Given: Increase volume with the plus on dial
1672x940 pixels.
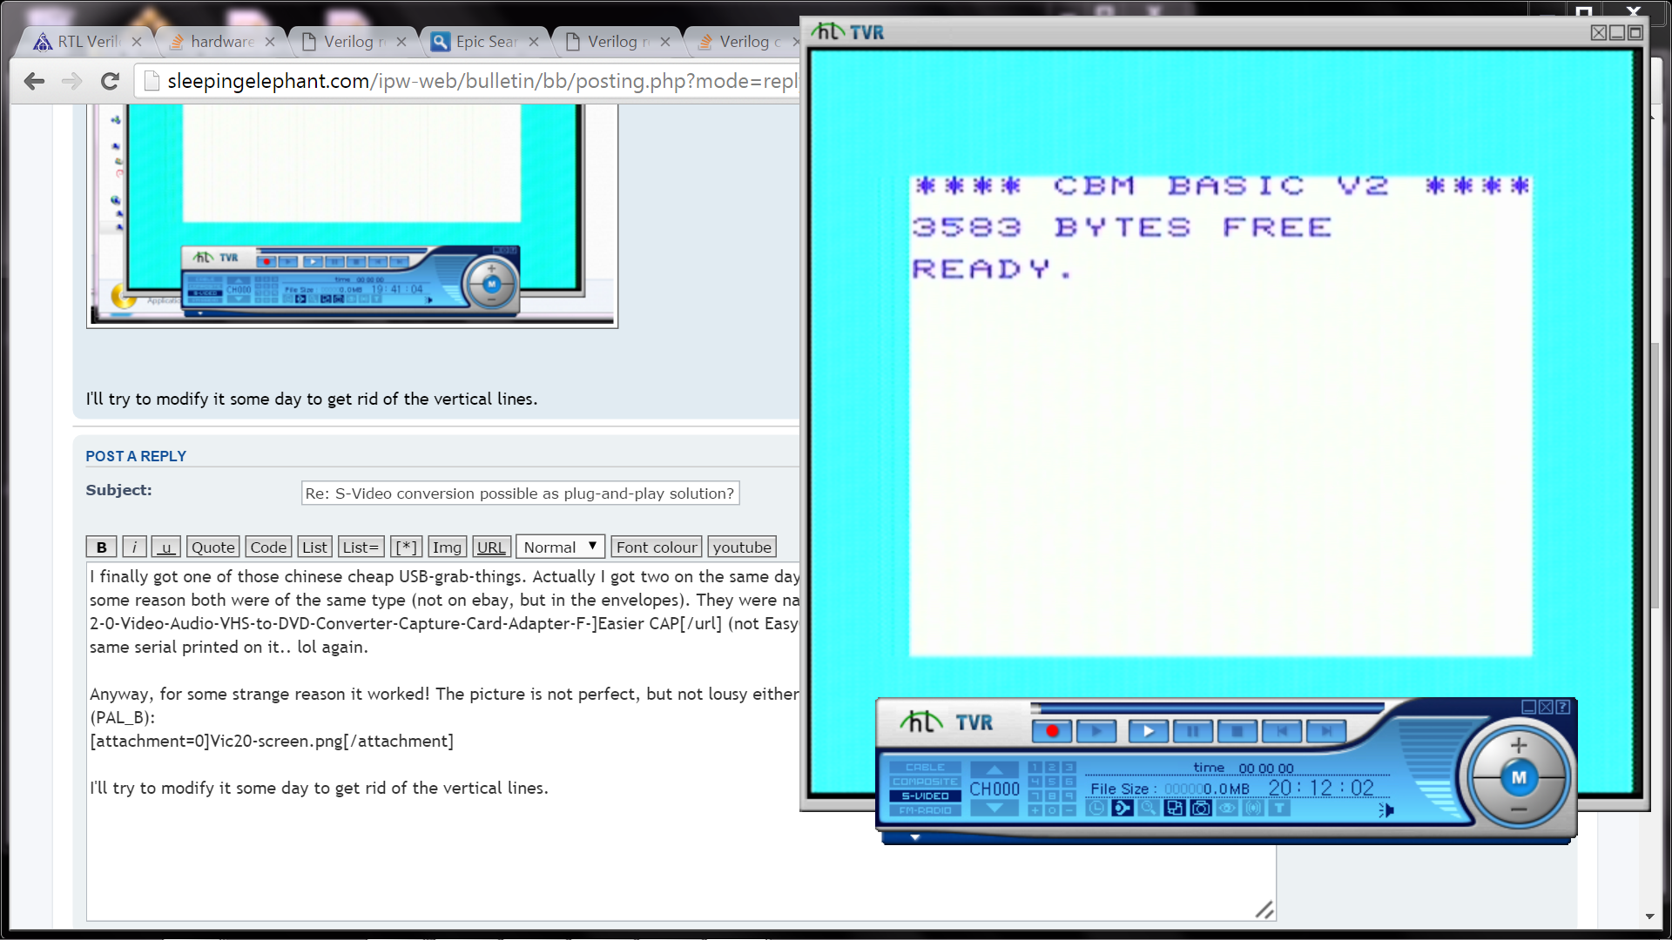Looking at the screenshot, I should (1519, 745).
